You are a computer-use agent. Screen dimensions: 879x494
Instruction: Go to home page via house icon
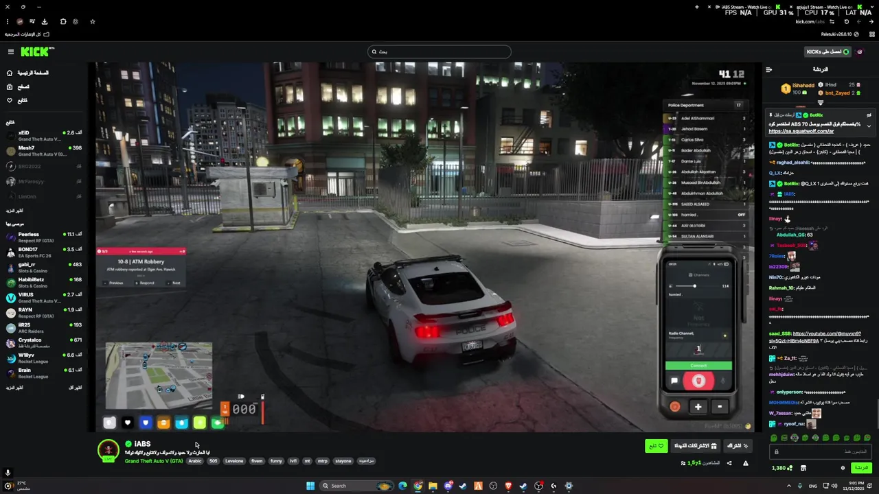(10, 73)
